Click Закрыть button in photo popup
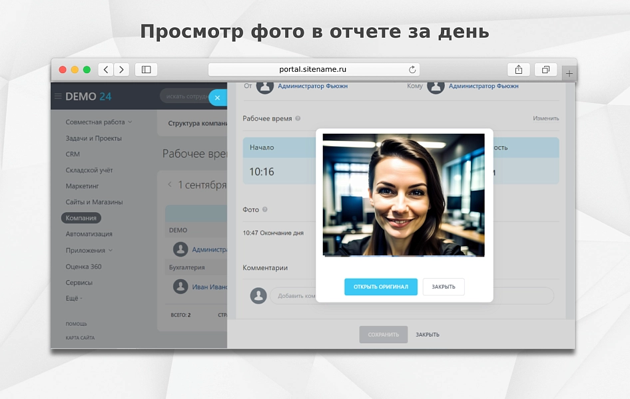 pos(444,287)
